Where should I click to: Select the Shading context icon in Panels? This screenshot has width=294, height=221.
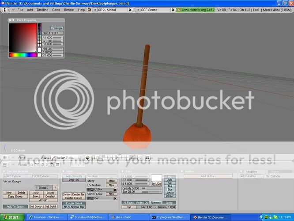42,165
